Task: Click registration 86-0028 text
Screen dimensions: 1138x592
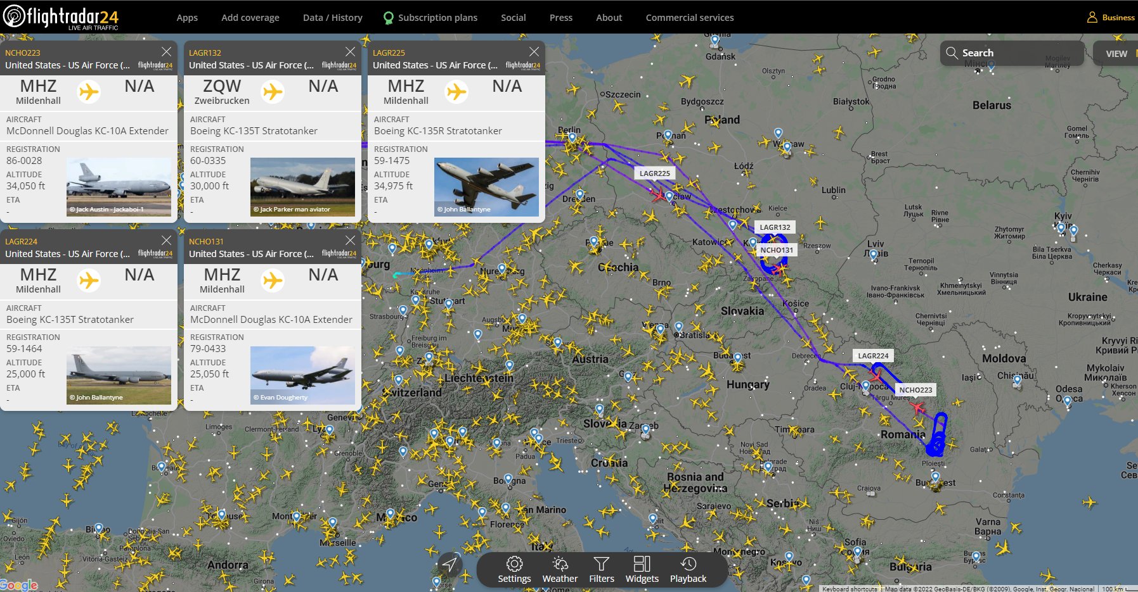Action: point(24,161)
